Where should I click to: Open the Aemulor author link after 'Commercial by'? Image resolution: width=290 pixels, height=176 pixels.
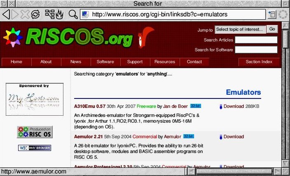coord(172,137)
